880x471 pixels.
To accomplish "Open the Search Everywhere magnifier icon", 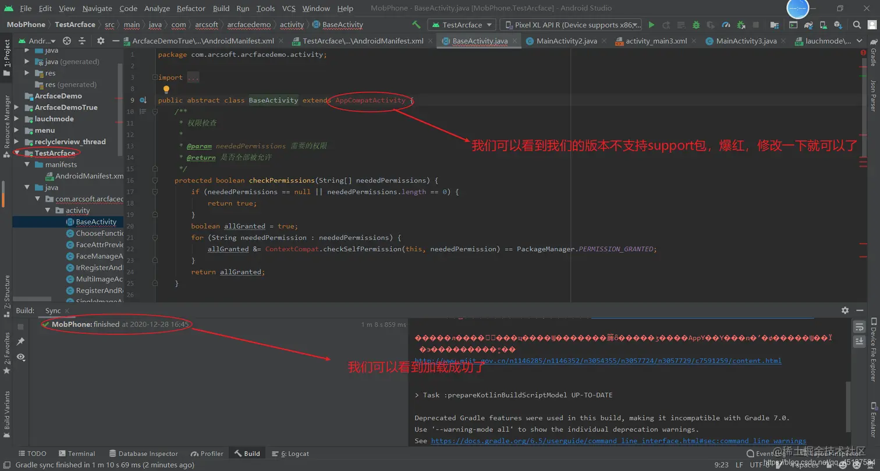I will click(857, 25).
